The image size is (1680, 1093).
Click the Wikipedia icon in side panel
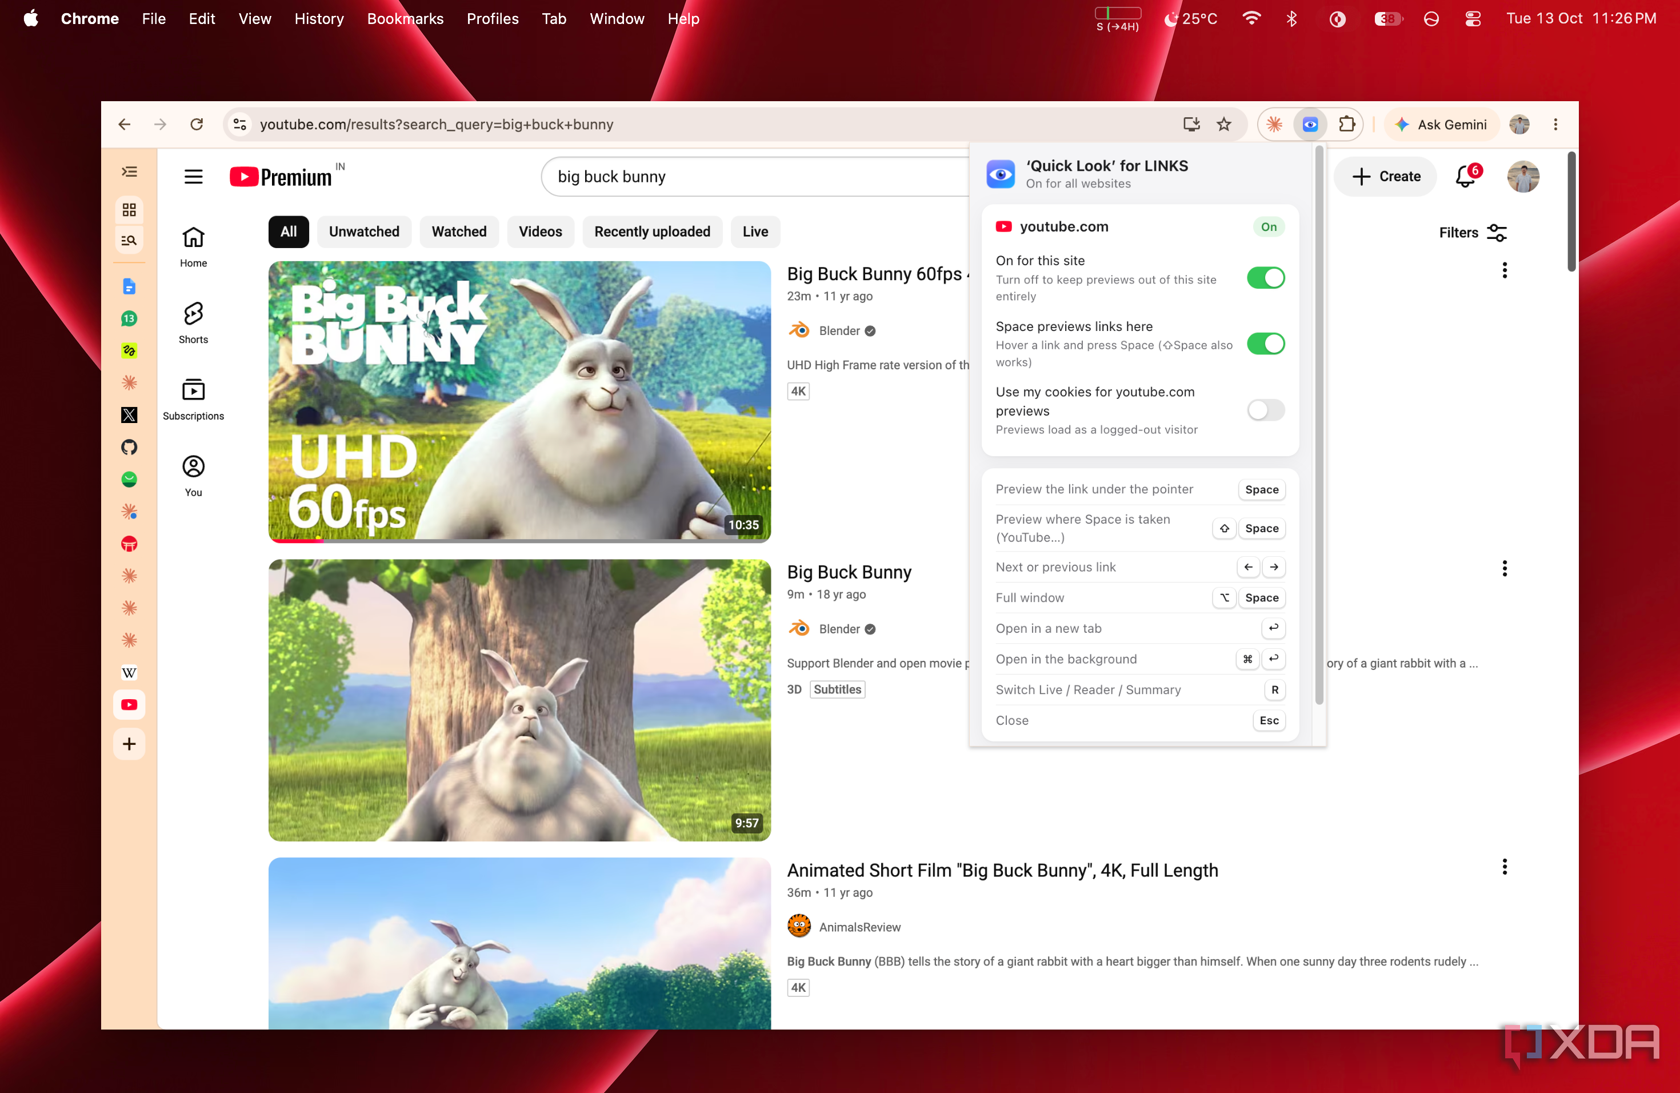coord(129,672)
